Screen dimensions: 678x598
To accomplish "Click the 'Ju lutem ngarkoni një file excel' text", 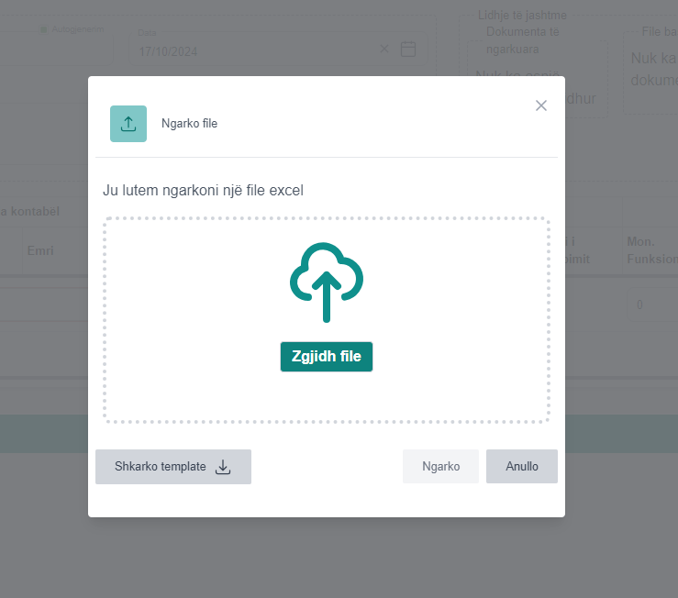I will [x=203, y=191].
